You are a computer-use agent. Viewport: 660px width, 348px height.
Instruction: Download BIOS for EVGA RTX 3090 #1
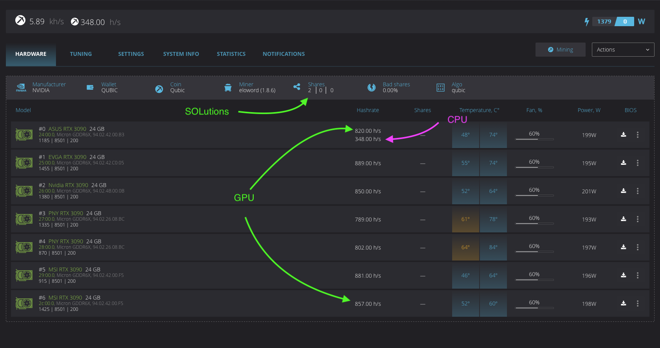tap(624, 163)
